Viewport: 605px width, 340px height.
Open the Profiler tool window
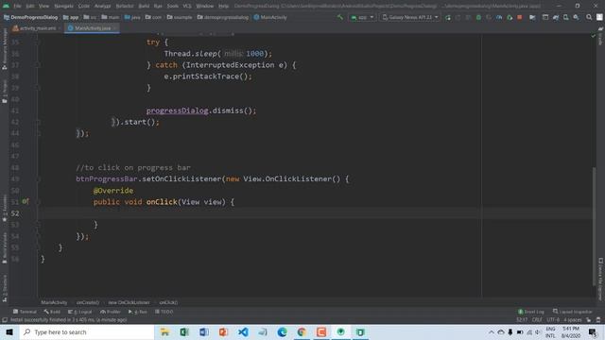pos(111,312)
